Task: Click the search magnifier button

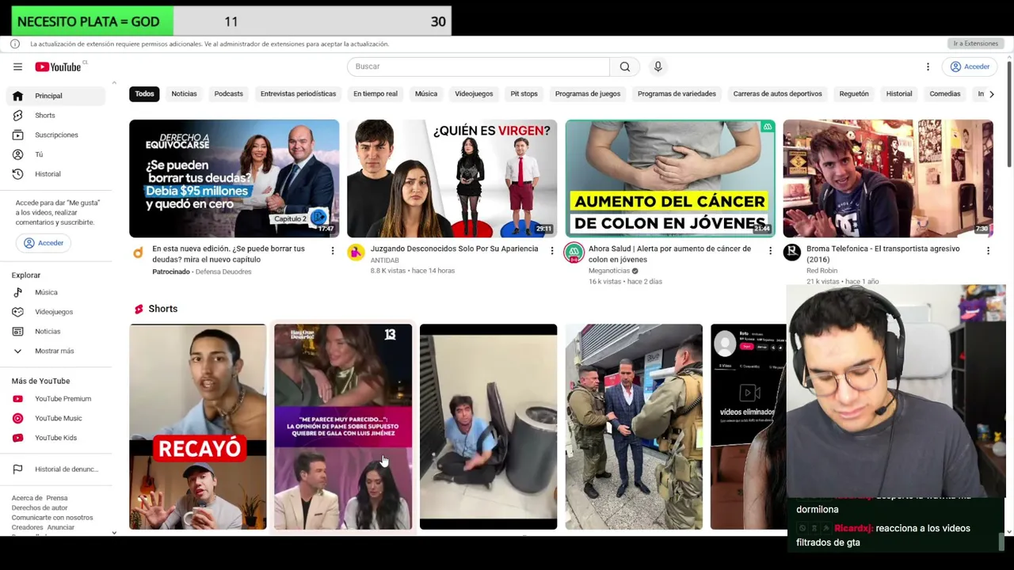Action: pyautogui.click(x=625, y=66)
